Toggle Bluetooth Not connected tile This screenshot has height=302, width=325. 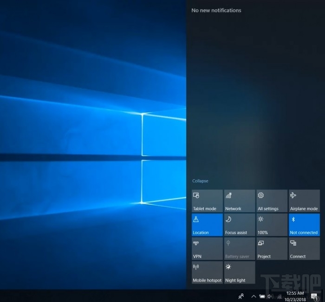click(x=304, y=225)
